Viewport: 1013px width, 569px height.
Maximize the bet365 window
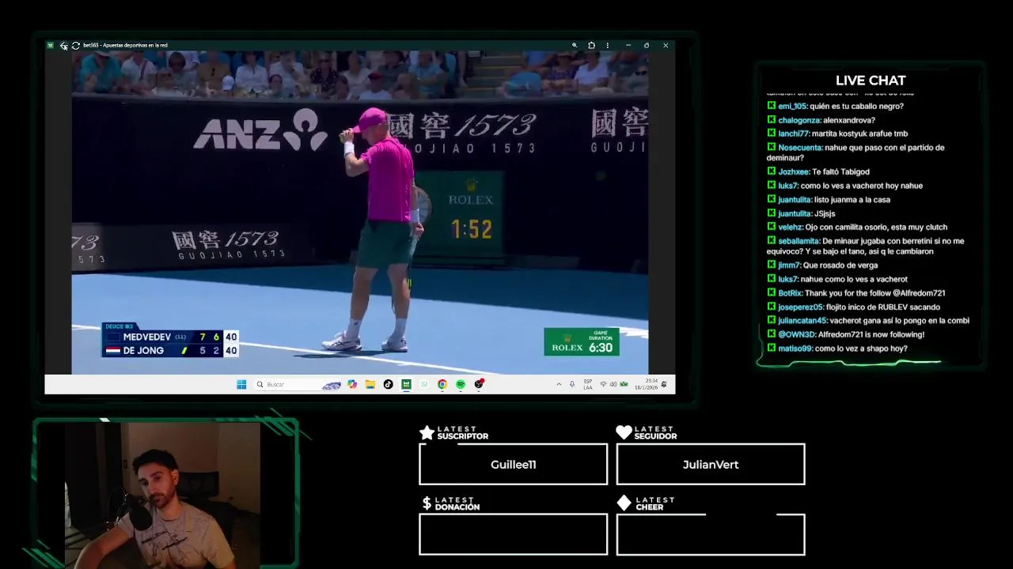coord(647,46)
